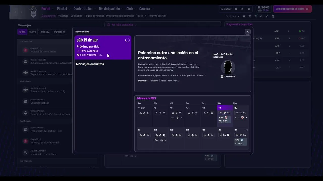323x181 pixels.
Task: Open the club crest badge in header
Action: coord(33,12)
